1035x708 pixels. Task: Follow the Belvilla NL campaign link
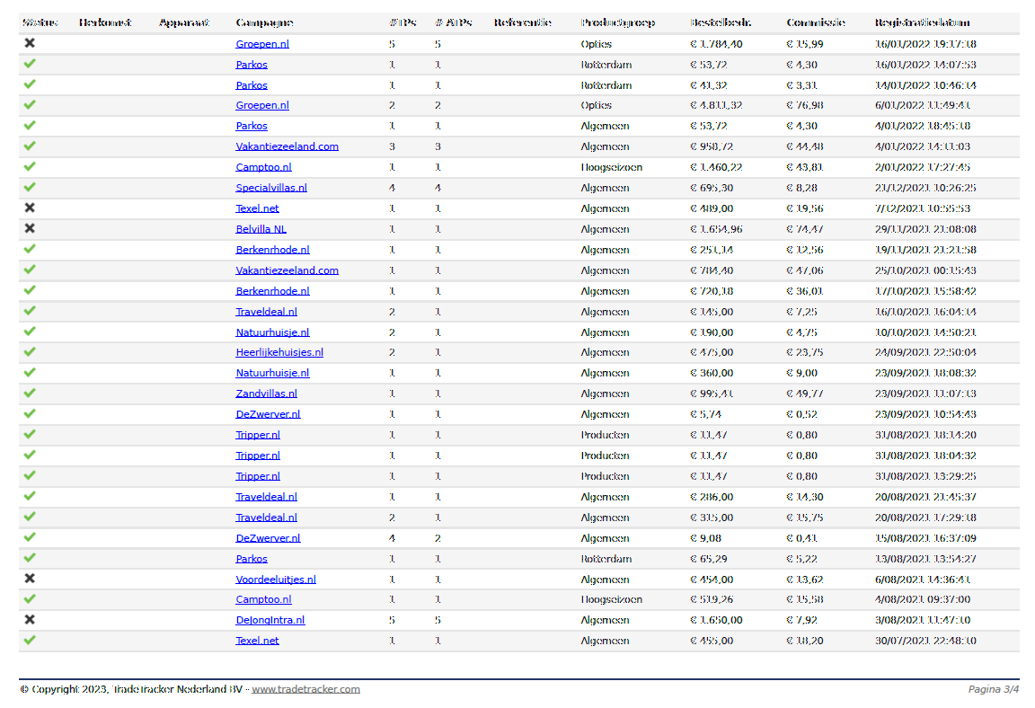click(x=261, y=229)
